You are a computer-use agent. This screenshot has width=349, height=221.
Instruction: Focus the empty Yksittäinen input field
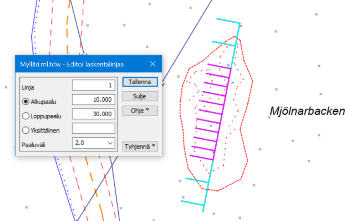pyautogui.click(x=93, y=128)
